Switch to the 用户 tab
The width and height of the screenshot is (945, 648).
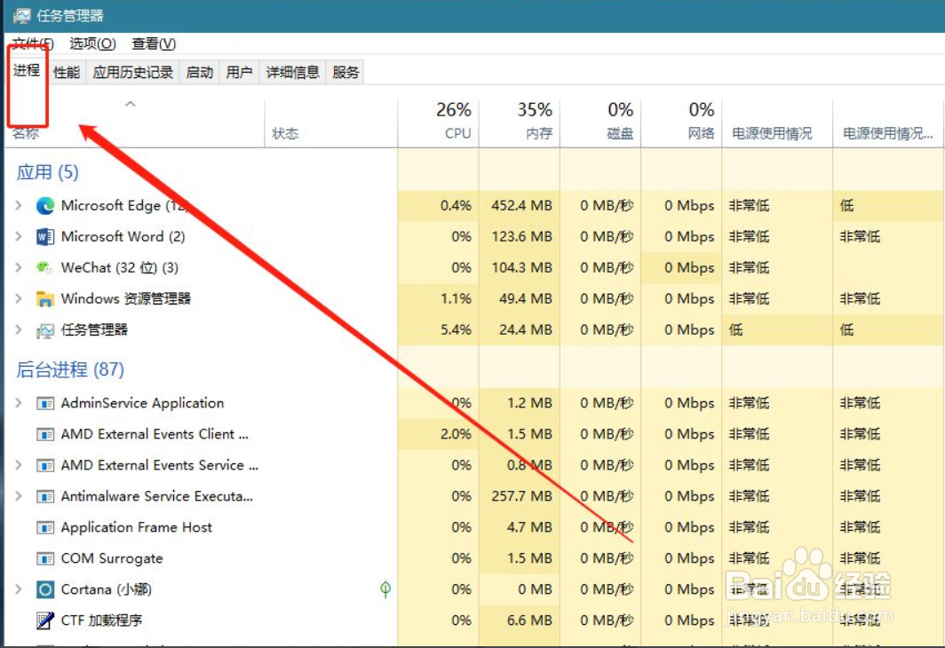click(x=239, y=72)
